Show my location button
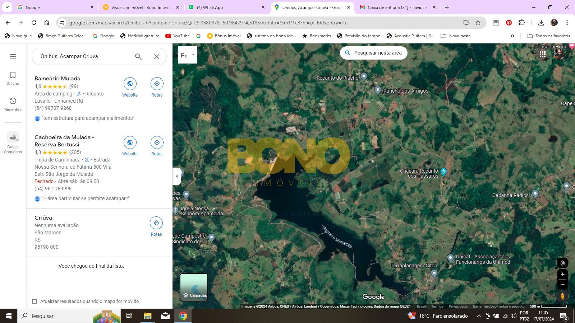 coord(562,263)
